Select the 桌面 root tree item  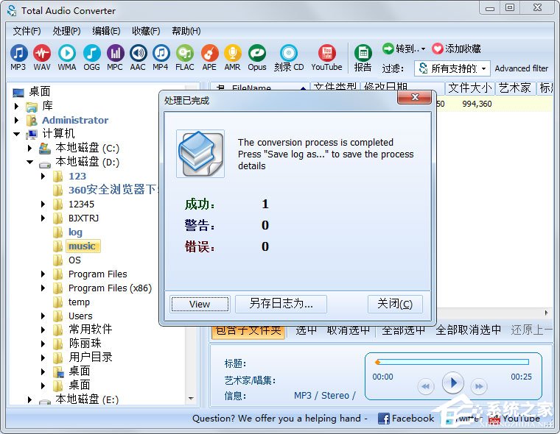point(39,92)
